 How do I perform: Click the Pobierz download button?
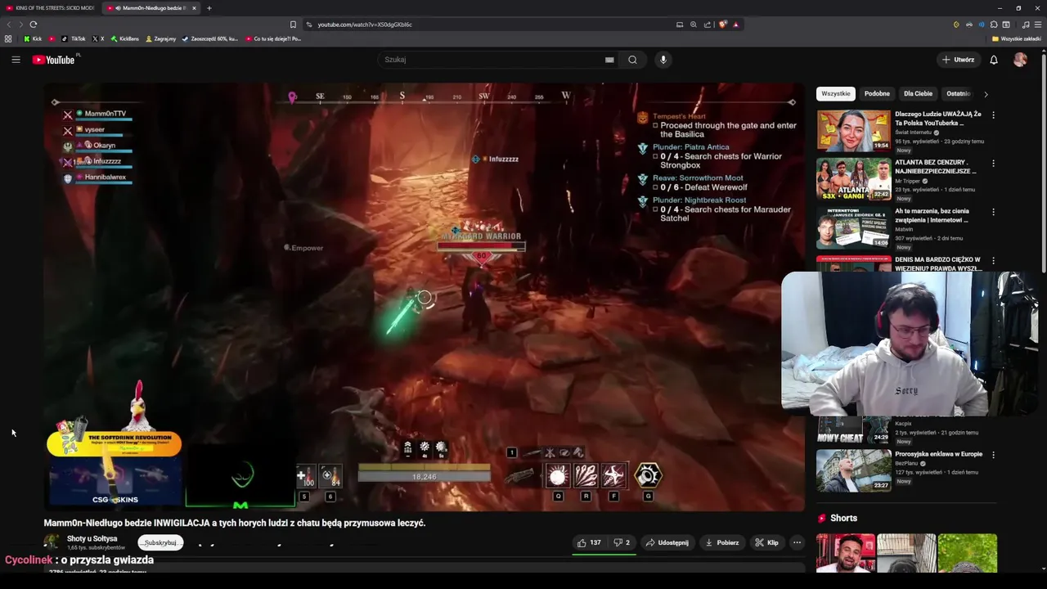coord(721,542)
